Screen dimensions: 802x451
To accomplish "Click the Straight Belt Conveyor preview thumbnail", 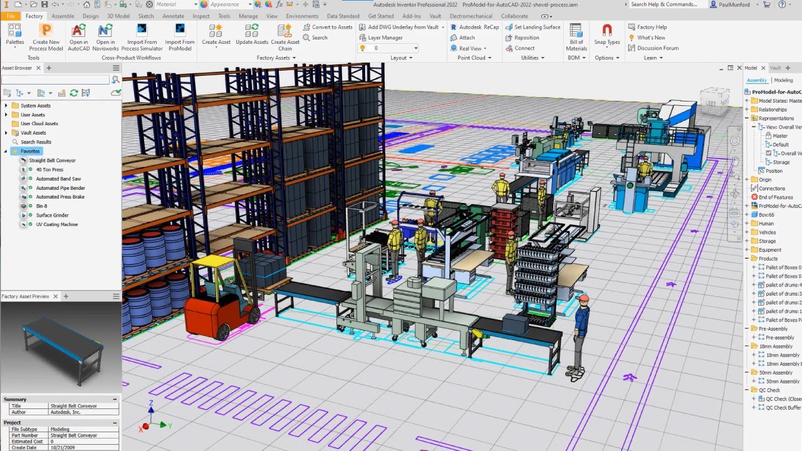I will point(60,348).
